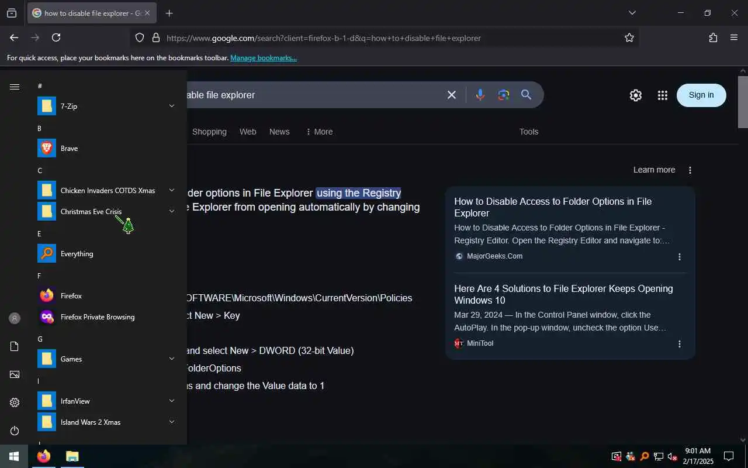Viewport: 748px width, 468px height.
Task: Click the Firefox recent browsing view button
Action: point(12,13)
